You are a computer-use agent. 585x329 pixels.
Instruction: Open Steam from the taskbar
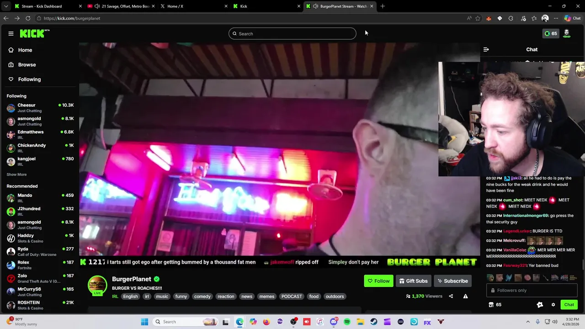374,322
